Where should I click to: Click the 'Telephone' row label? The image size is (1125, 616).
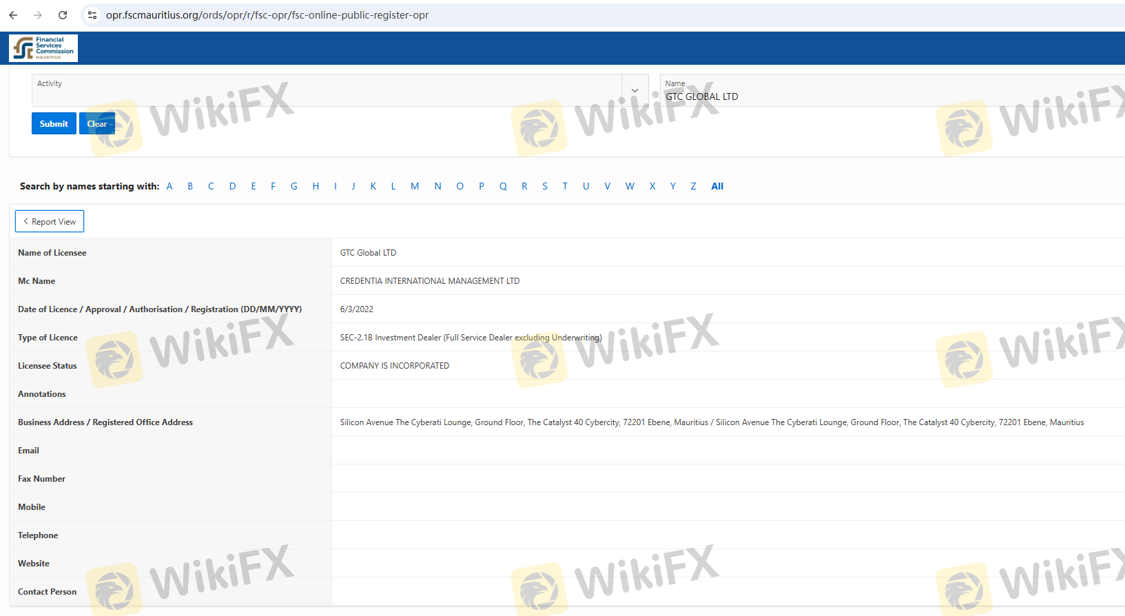coord(38,535)
